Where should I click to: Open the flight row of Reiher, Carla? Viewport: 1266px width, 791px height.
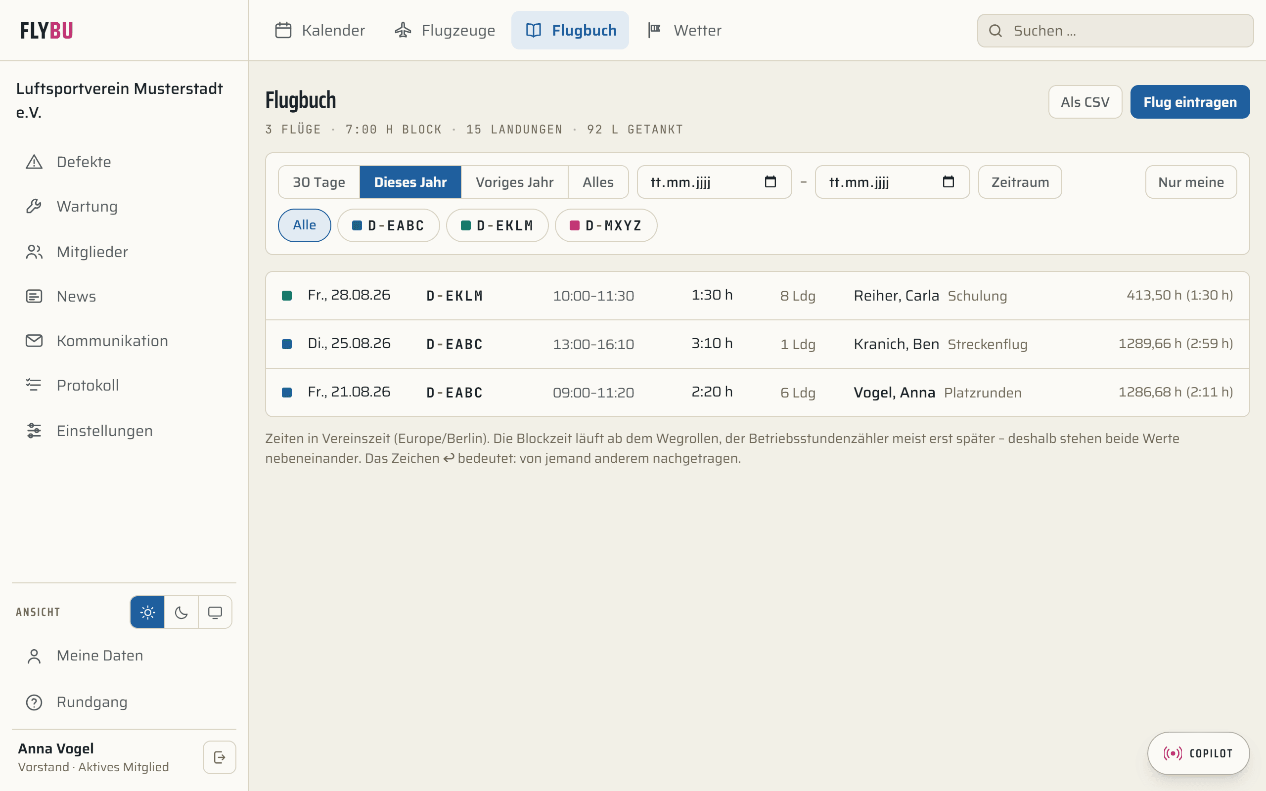tap(757, 296)
